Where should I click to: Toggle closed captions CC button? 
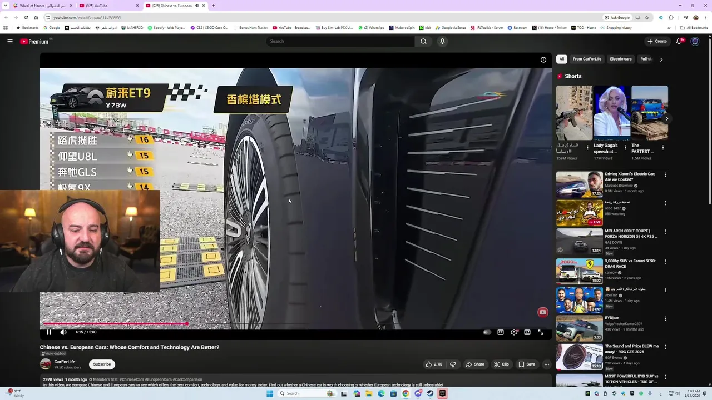pos(501,332)
